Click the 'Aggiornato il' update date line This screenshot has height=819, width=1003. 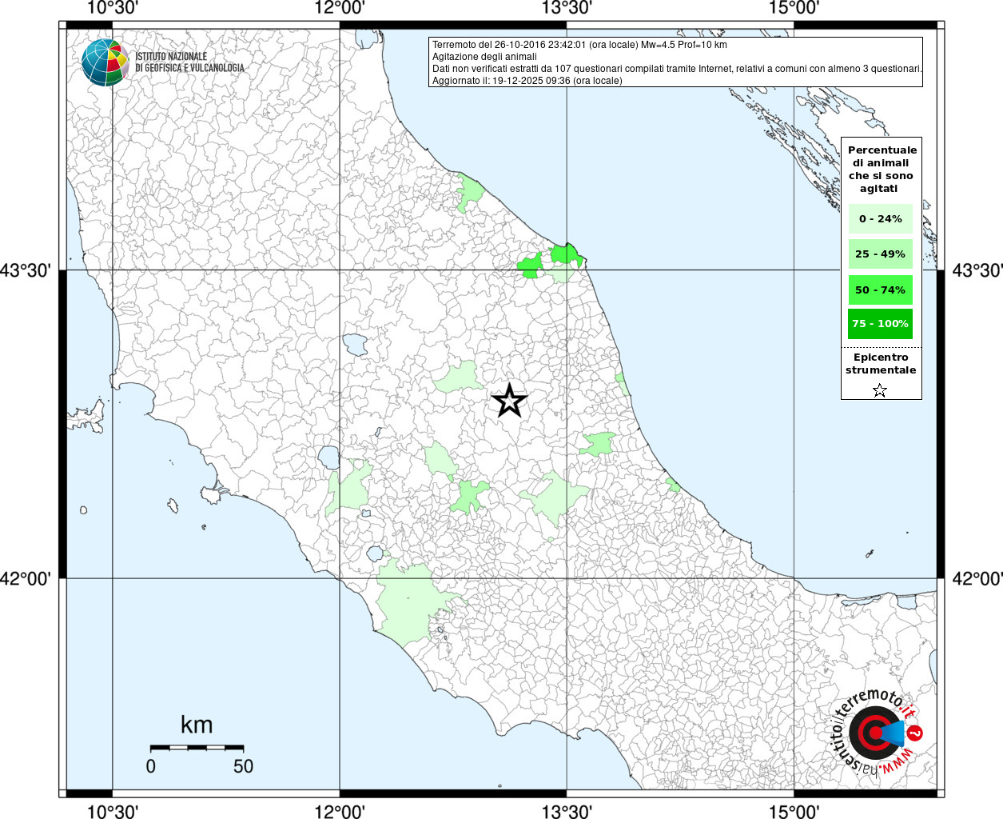point(527,81)
